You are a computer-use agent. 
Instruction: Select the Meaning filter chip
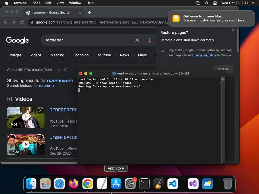57,55
